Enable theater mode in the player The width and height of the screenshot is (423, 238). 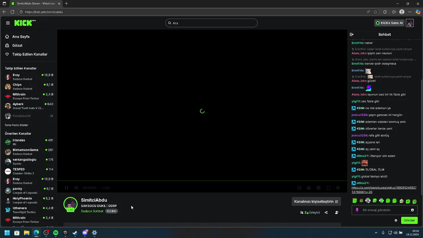click(x=319, y=188)
